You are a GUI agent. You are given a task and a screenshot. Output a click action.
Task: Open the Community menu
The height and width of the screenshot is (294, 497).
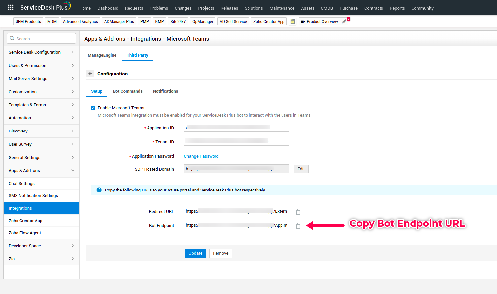[422, 8]
